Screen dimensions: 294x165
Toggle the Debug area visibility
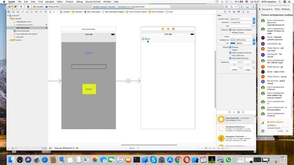(247, 7)
